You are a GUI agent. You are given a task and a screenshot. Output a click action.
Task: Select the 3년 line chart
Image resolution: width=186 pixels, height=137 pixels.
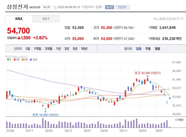[x=67, y=49]
